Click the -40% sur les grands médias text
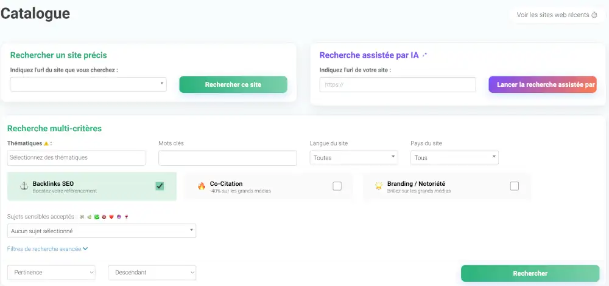 240,191
